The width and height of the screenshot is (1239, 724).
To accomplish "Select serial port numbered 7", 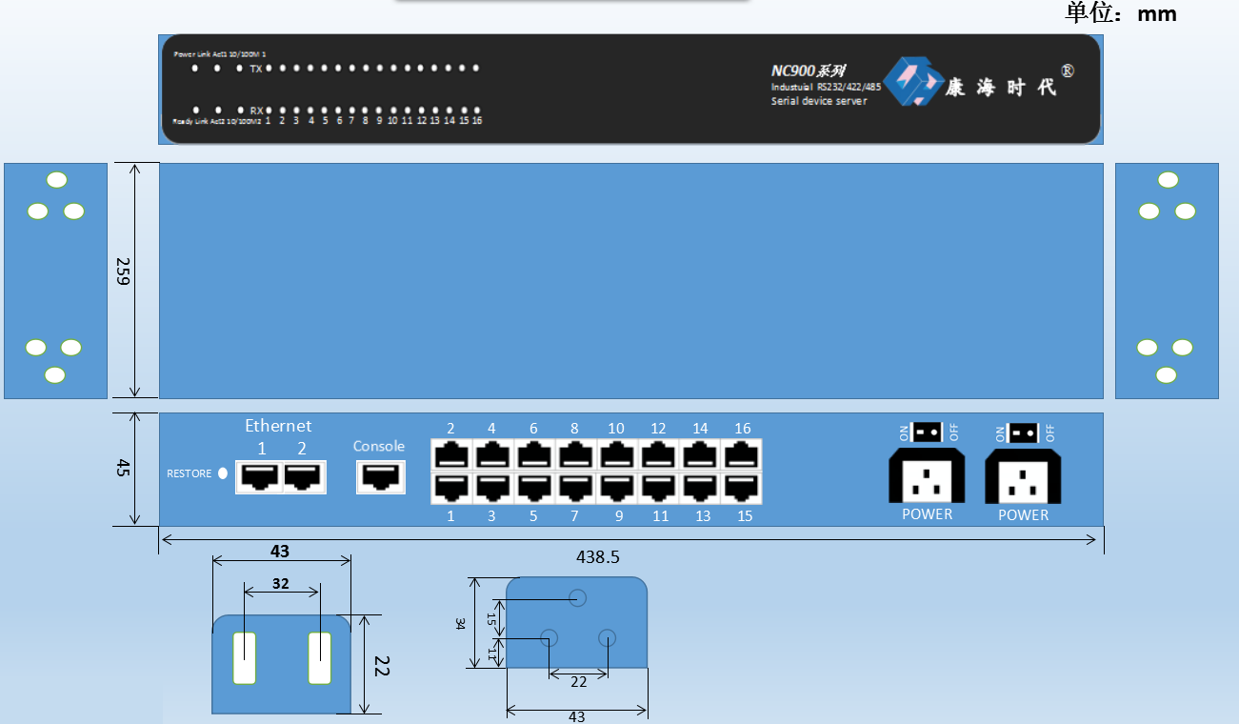I will click(575, 489).
